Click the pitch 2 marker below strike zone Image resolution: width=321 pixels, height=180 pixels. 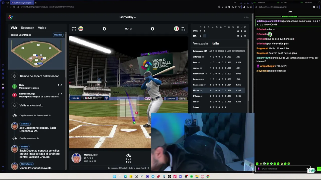point(134,122)
